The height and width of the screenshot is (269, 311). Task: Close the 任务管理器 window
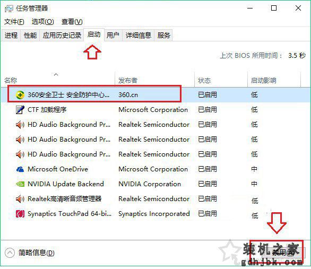[298, 8]
